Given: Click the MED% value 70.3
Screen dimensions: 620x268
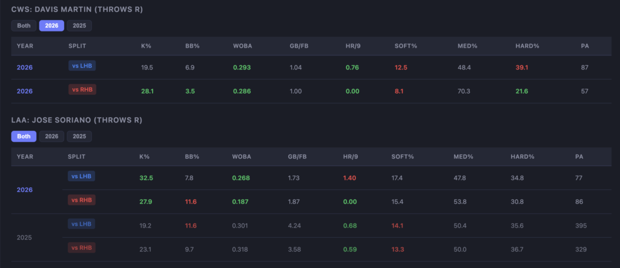Looking at the screenshot, I should [x=464, y=91].
